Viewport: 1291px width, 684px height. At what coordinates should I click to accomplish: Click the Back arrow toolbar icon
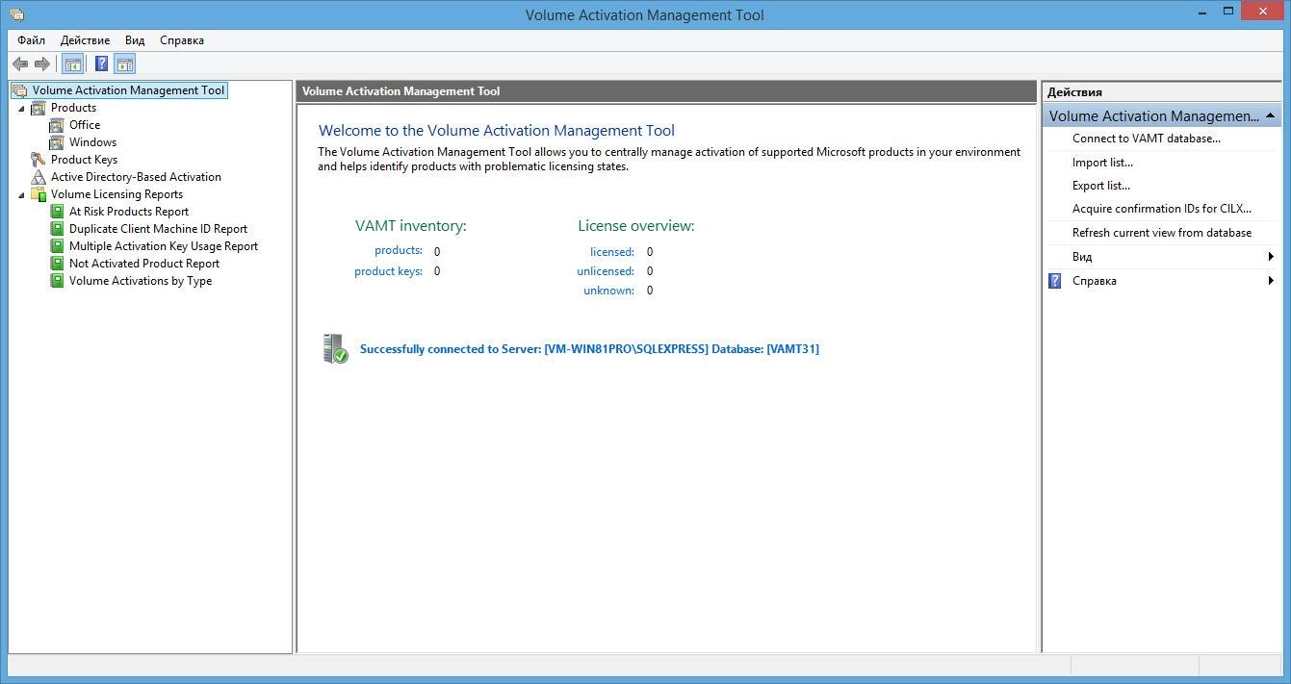[x=20, y=64]
